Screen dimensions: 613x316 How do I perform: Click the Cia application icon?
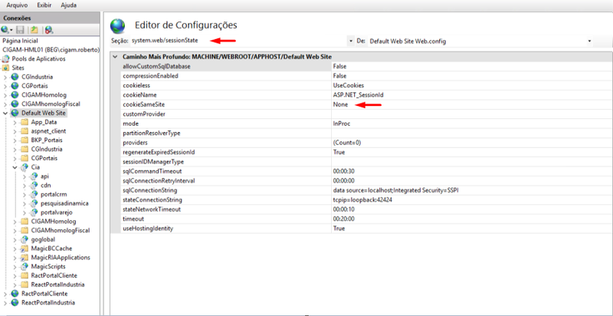[x=25, y=167]
